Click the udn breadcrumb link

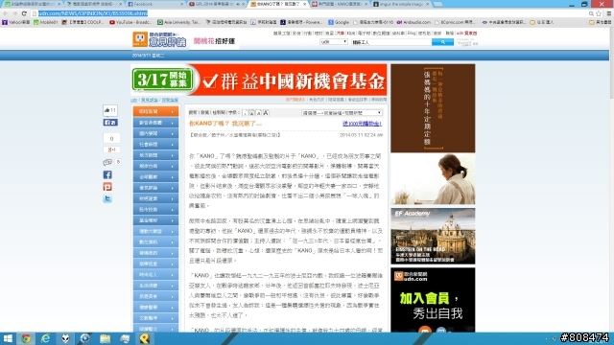click(134, 100)
